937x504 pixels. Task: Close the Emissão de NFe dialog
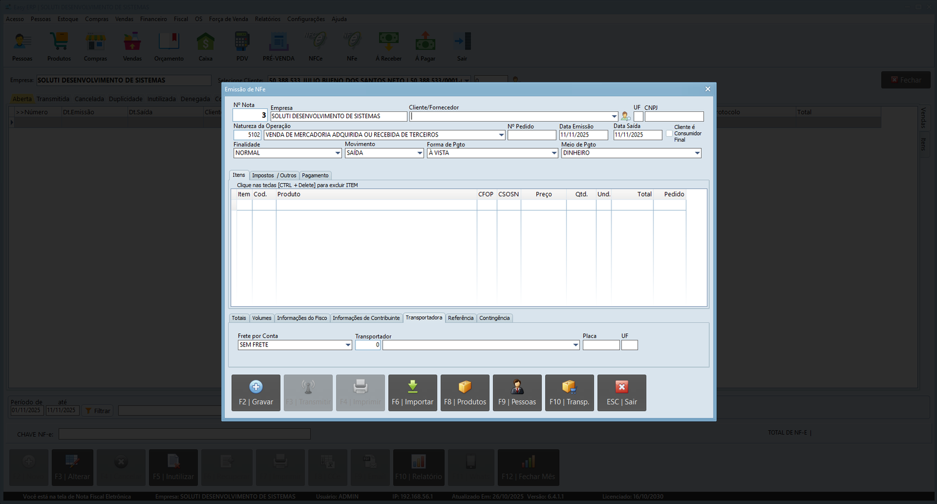[x=707, y=89]
